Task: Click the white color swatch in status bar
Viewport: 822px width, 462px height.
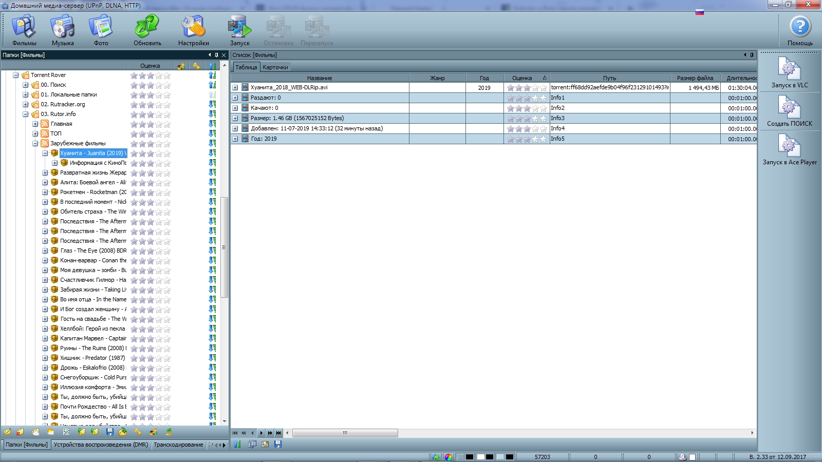Action: (x=480, y=457)
